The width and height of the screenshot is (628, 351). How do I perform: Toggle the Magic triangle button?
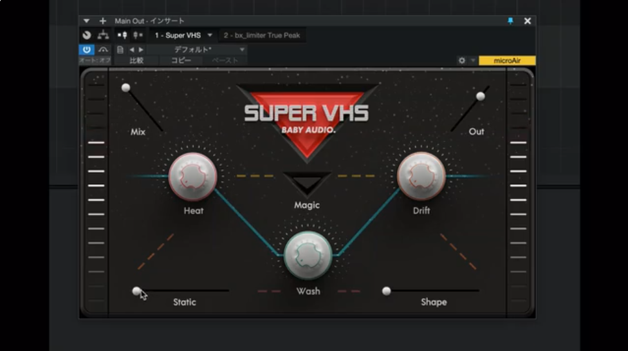click(x=307, y=184)
